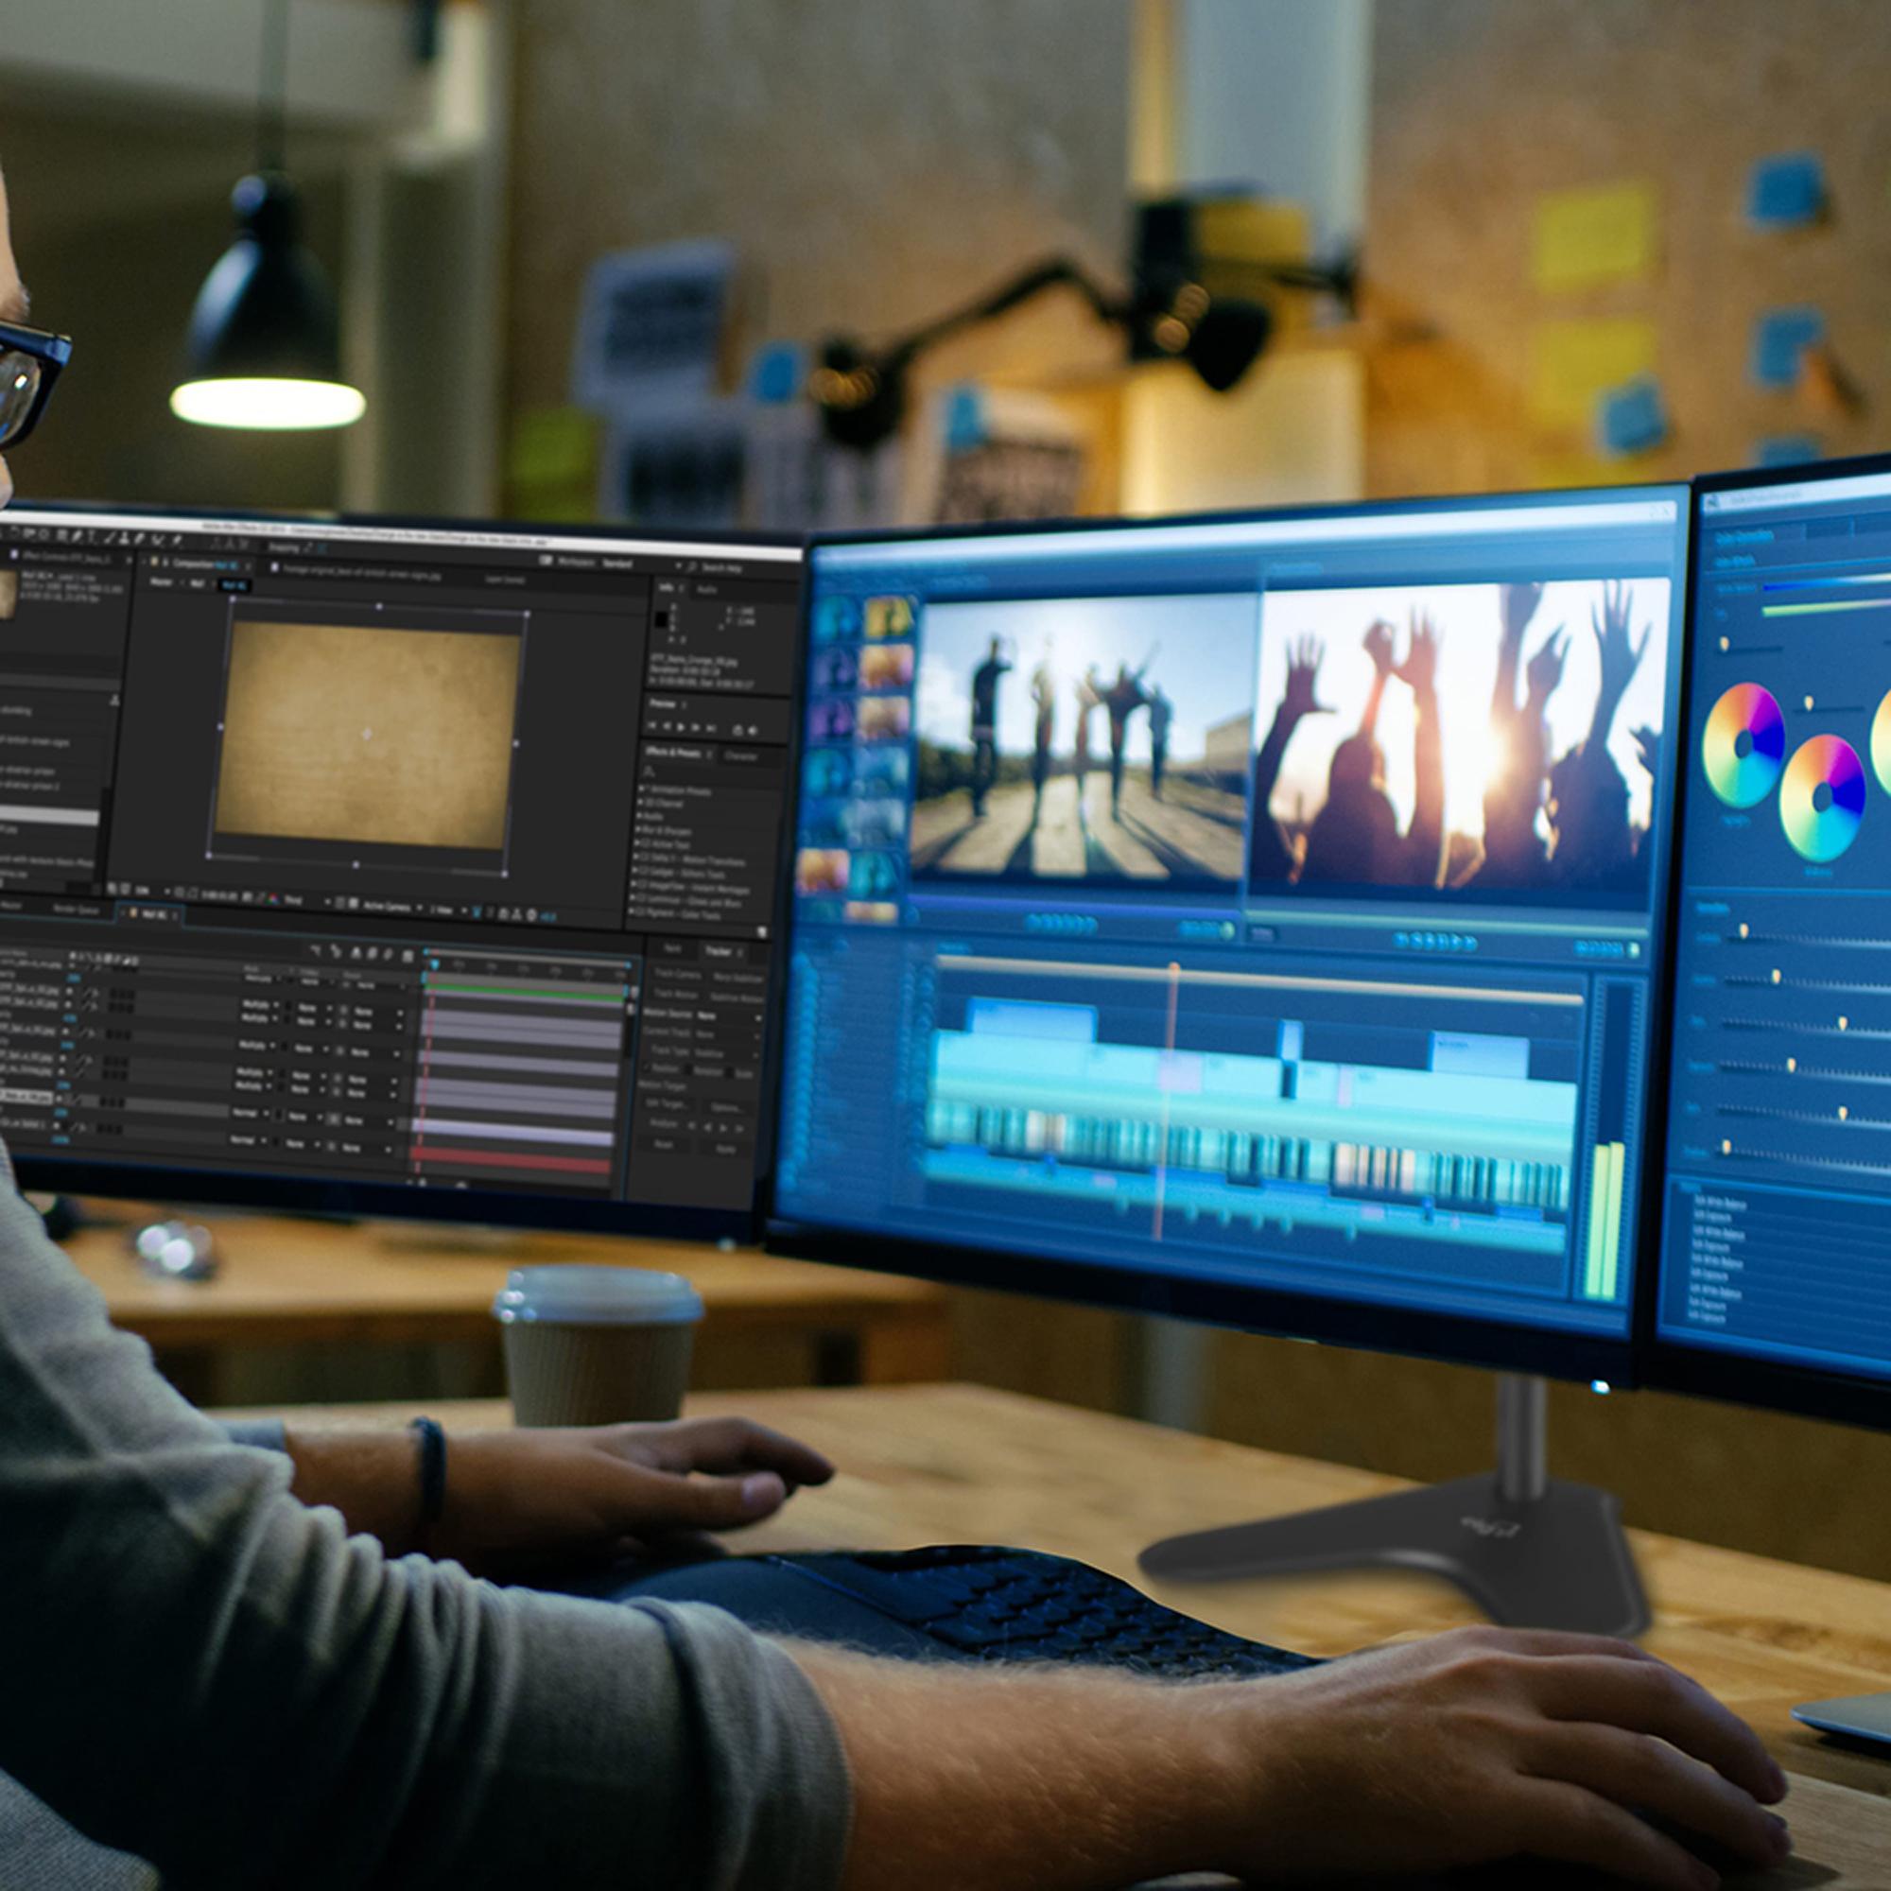This screenshot has height=1891, width=1891.
Task: Click the Apply button in Tracker panel
Action: [726, 1149]
